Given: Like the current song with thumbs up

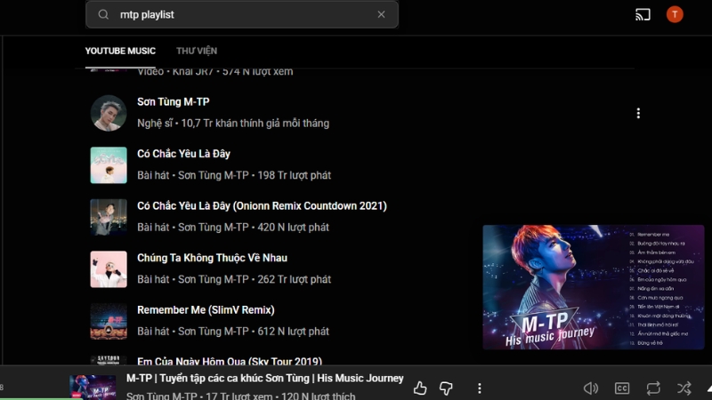Looking at the screenshot, I should click(x=420, y=388).
